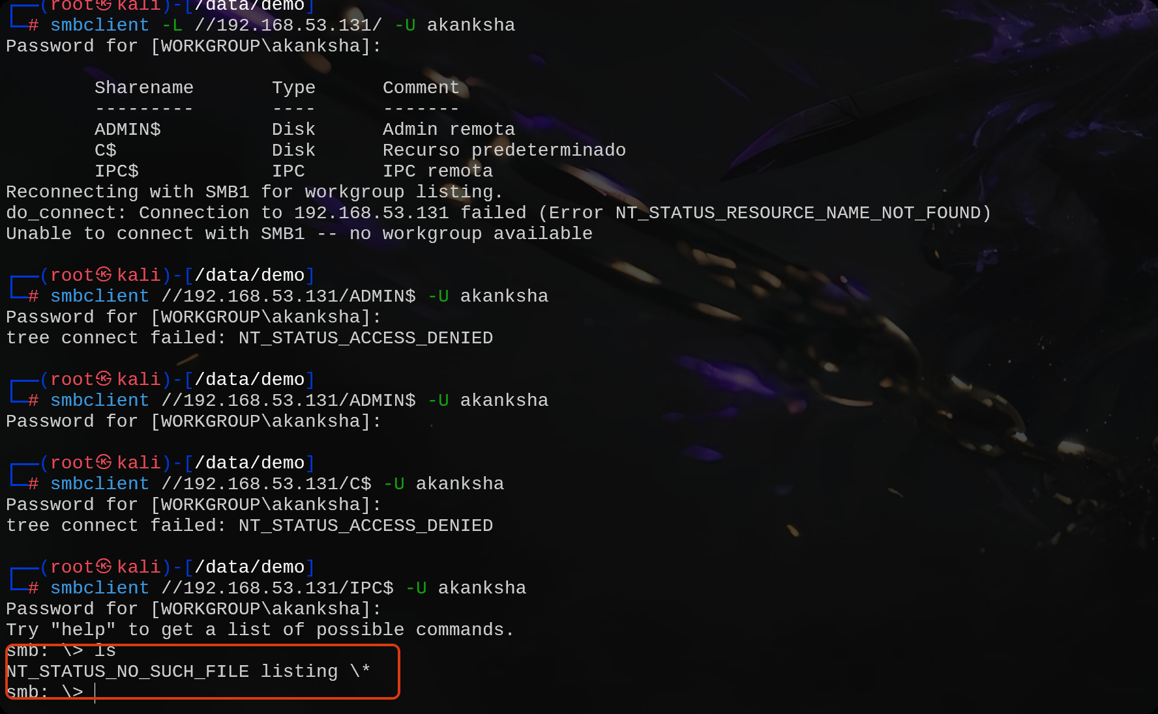
Task: Click the Kali skull icon in the last prompt
Action: click(x=104, y=567)
